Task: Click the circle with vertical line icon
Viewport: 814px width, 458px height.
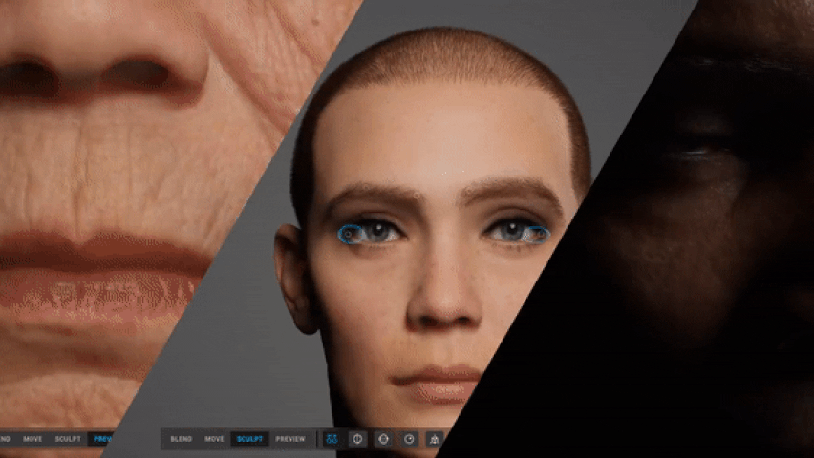Action: tap(357, 439)
